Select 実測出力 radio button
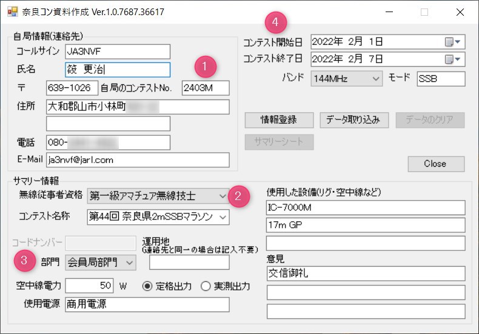The height and width of the screenshot is (334, 479). (206, 286)
